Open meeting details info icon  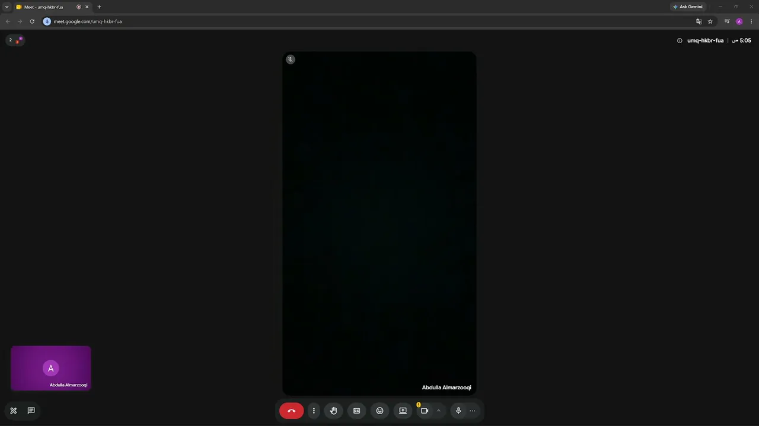tap(680, 41)
